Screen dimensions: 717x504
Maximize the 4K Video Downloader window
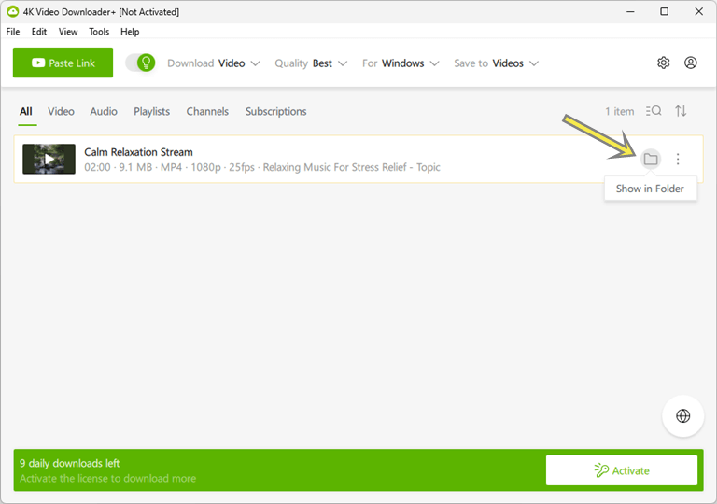[x=665, y=11]
